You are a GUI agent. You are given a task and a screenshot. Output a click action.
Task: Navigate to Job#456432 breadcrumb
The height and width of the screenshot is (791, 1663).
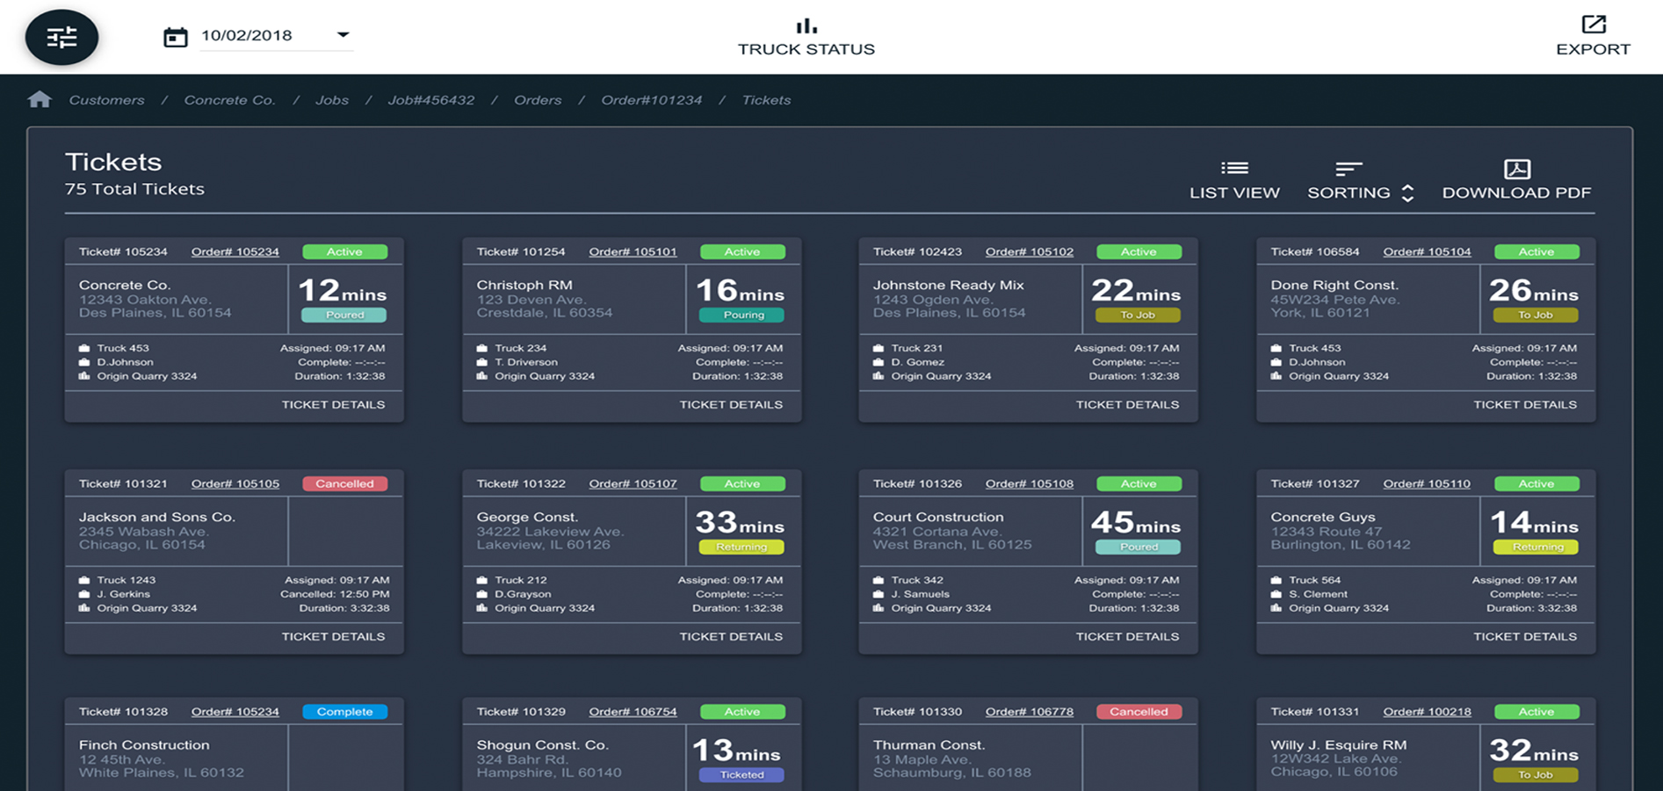pos(430,100)
